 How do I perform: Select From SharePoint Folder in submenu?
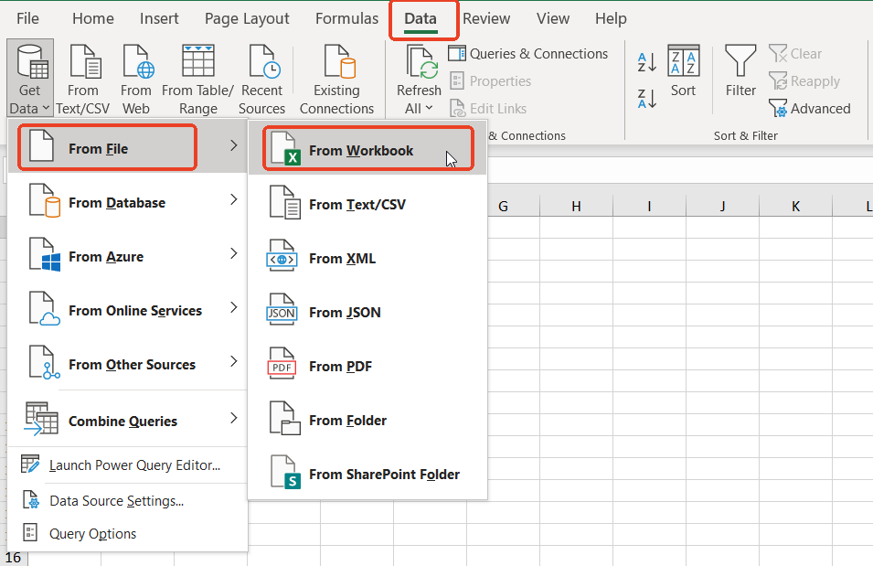pos(367,474)
